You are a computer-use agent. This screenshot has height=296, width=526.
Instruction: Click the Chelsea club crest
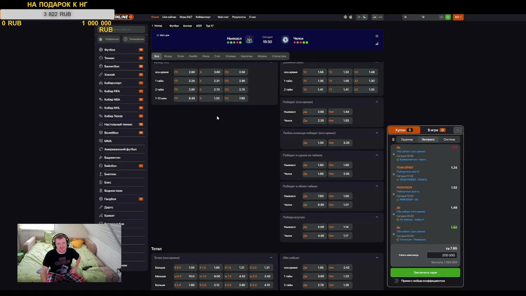click(x=285, y=39)
